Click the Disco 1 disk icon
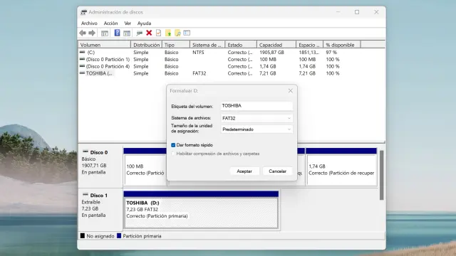456x256 pixels. (85, 195)
